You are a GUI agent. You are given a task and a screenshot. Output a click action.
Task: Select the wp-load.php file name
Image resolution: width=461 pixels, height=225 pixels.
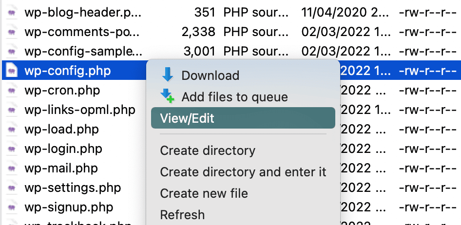[62, 129]
